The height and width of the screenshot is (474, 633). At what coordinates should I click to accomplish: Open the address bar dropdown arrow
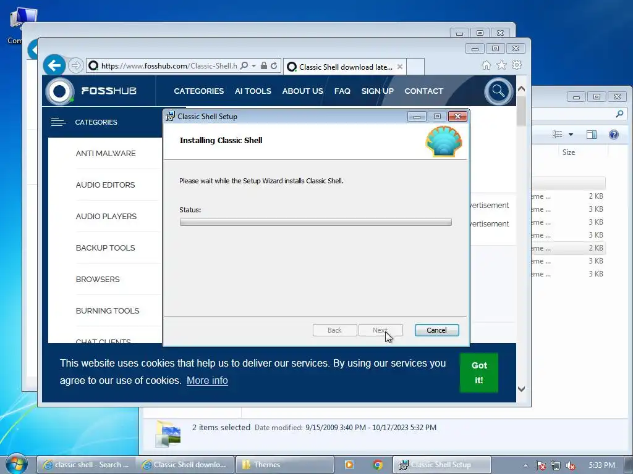pyautogui.click(x=253, y=65)
